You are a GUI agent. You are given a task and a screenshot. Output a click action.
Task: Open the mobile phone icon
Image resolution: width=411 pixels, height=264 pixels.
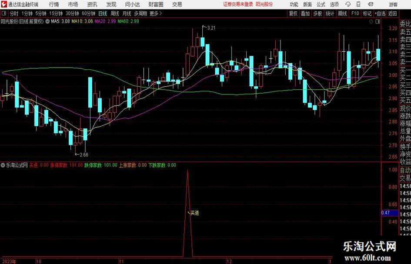[358, 4]
